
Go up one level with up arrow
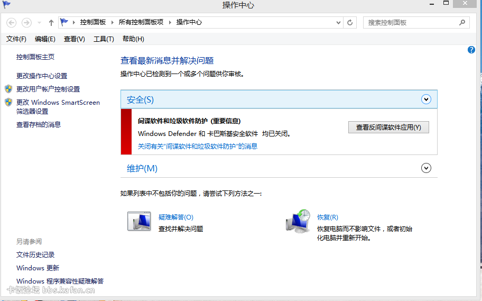click(x=51, y=22)
